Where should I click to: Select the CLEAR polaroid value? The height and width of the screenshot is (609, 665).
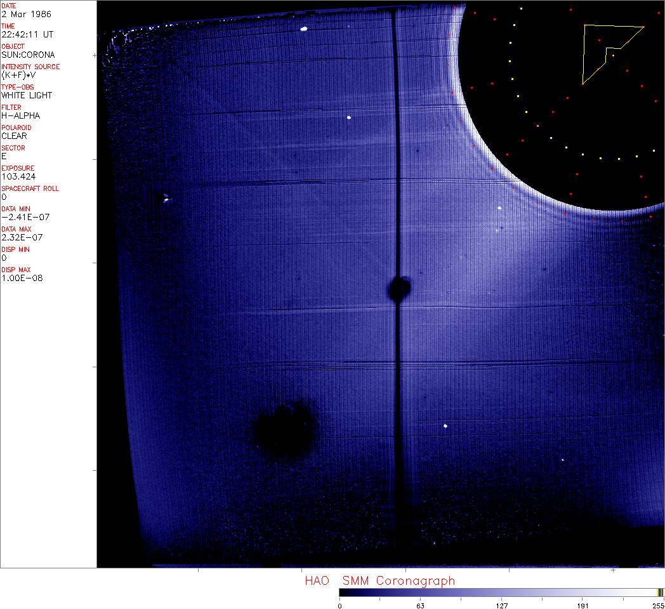point(14,136)
